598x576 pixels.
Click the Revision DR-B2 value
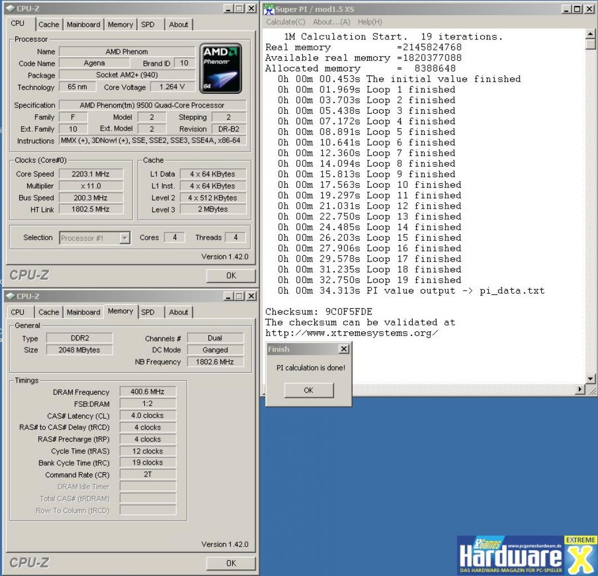[229, 129]
